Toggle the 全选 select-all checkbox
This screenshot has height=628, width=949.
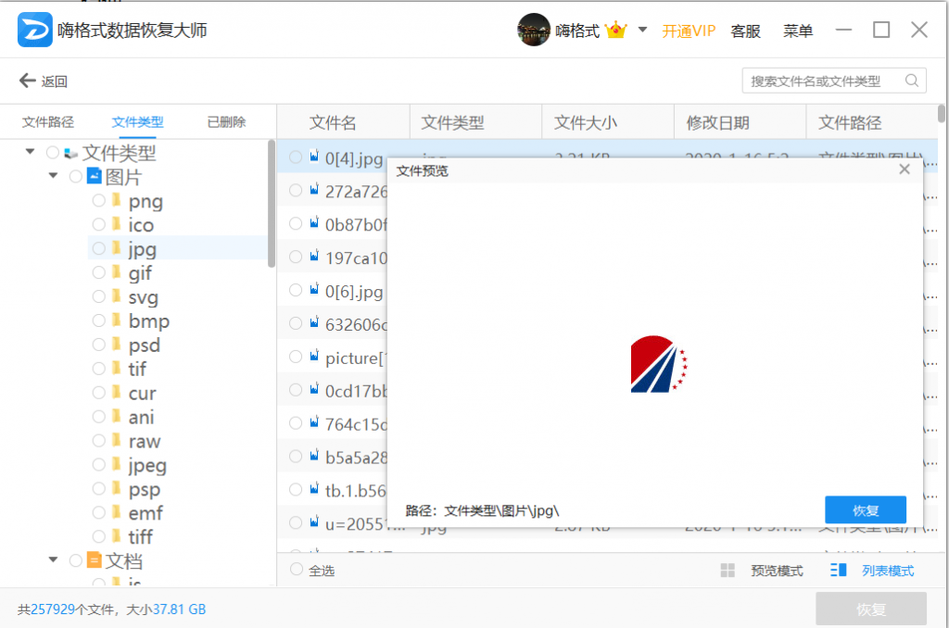[x=296, y=570]
